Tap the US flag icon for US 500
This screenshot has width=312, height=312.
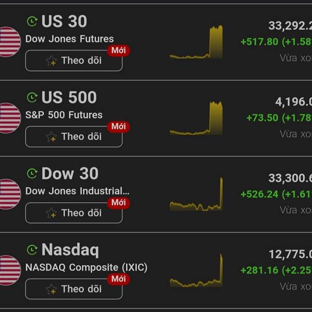coord(10,118)
